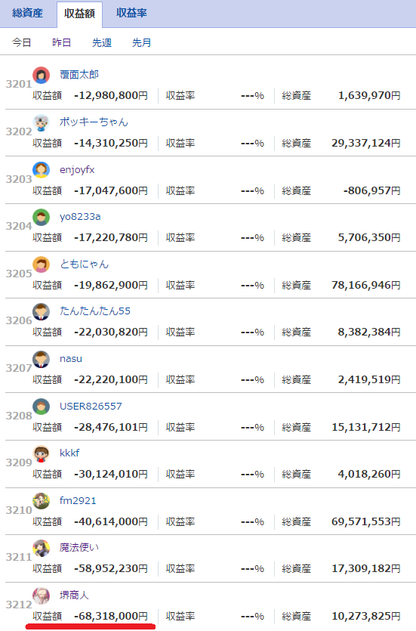Select the 先週 period link
This screenshot has width=416, height=631.
[102, 42]
